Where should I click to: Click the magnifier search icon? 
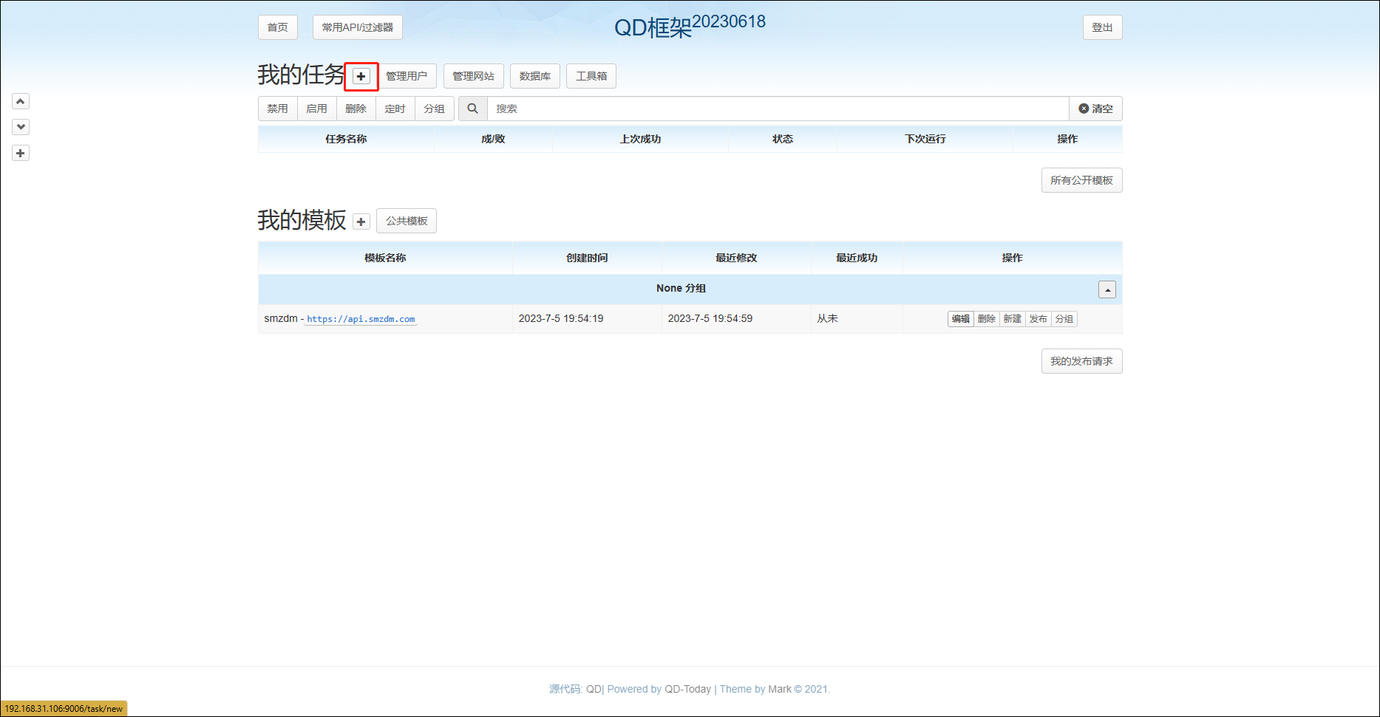point(472,109)
